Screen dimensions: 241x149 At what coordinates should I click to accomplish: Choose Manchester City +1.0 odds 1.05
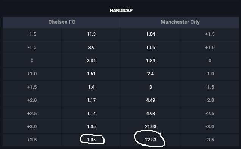click(x=151, y=48)
